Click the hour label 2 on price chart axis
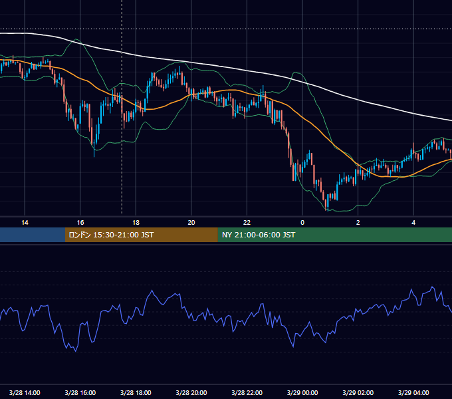The image size is (452, 399). (x=358, y=223)
